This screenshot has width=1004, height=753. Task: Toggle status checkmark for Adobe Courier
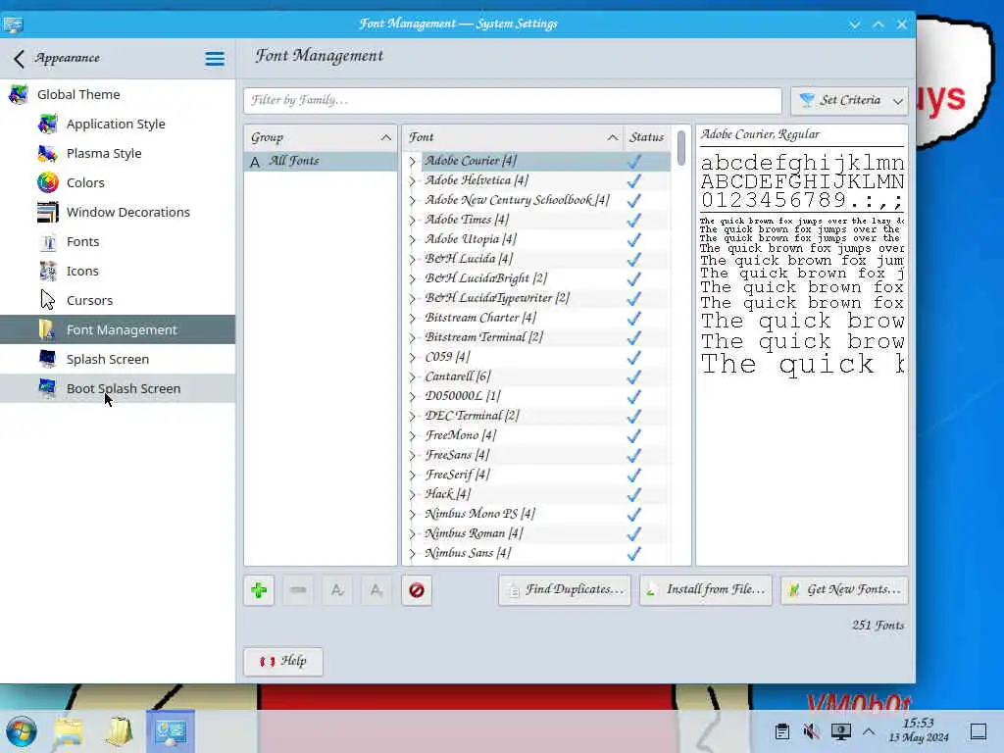click(634, 162)
